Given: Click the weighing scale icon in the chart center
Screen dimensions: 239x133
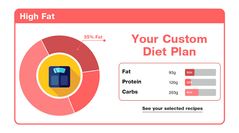Looking at the screenshot, I should [x=59, y=77].
